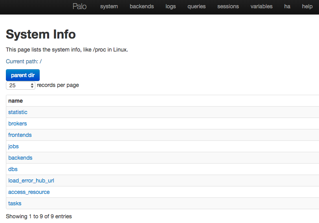
Task: Open the jobs entry
Action: click(x=13, y=146)
